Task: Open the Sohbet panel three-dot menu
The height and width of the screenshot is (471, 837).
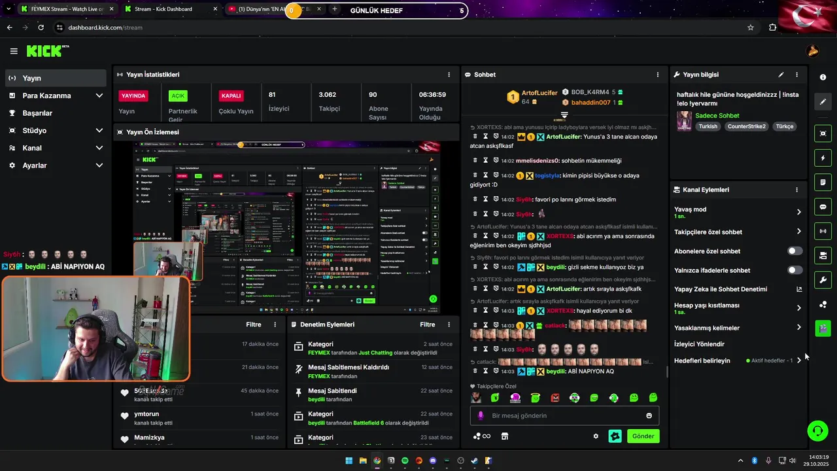Action: 658,75
